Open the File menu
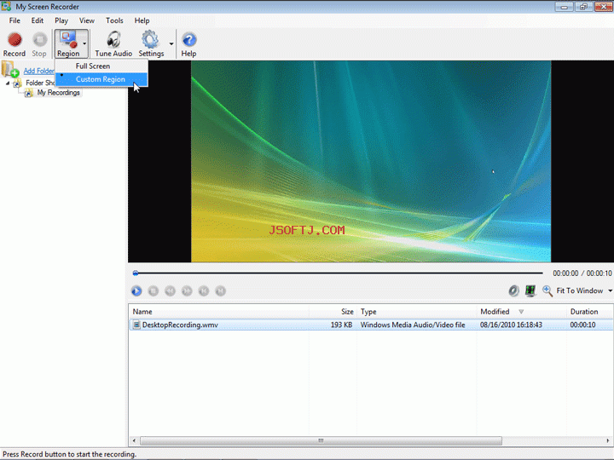The image size is (614, 460). [14, 20]
